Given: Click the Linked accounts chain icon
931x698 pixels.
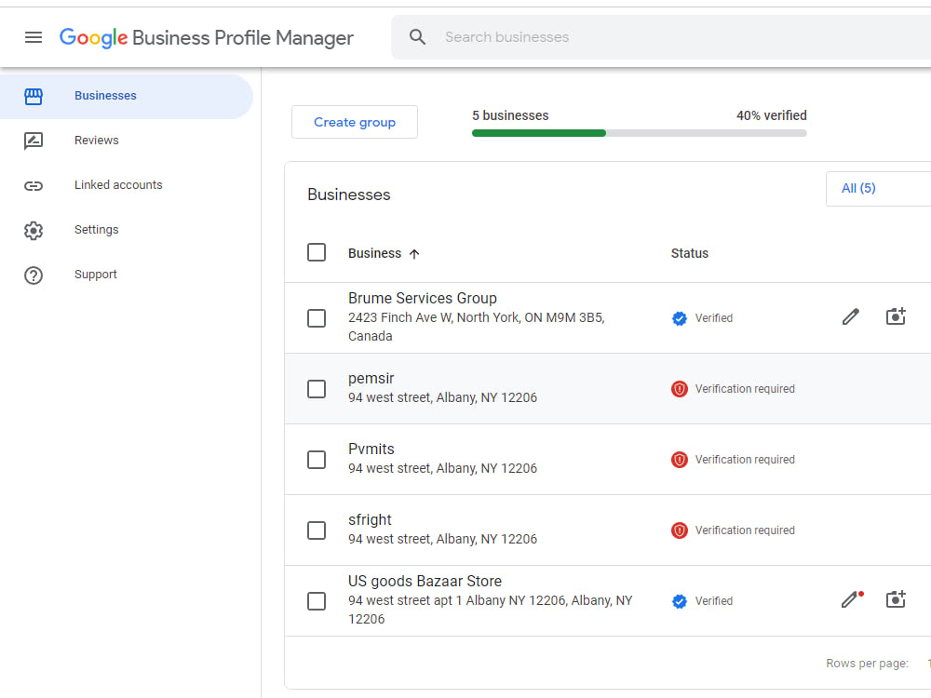Looking at the screenshot, I should pos(34,186).
